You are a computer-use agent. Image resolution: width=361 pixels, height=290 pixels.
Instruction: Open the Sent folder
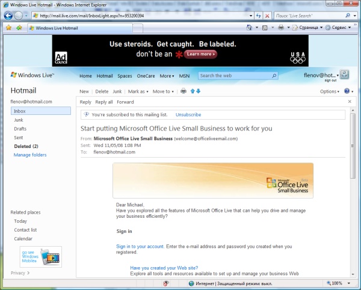[19, 138]
